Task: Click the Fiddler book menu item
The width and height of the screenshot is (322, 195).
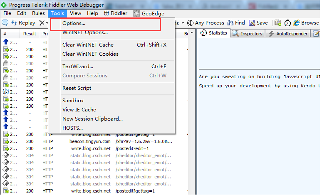Action: [x=116, y=13]
